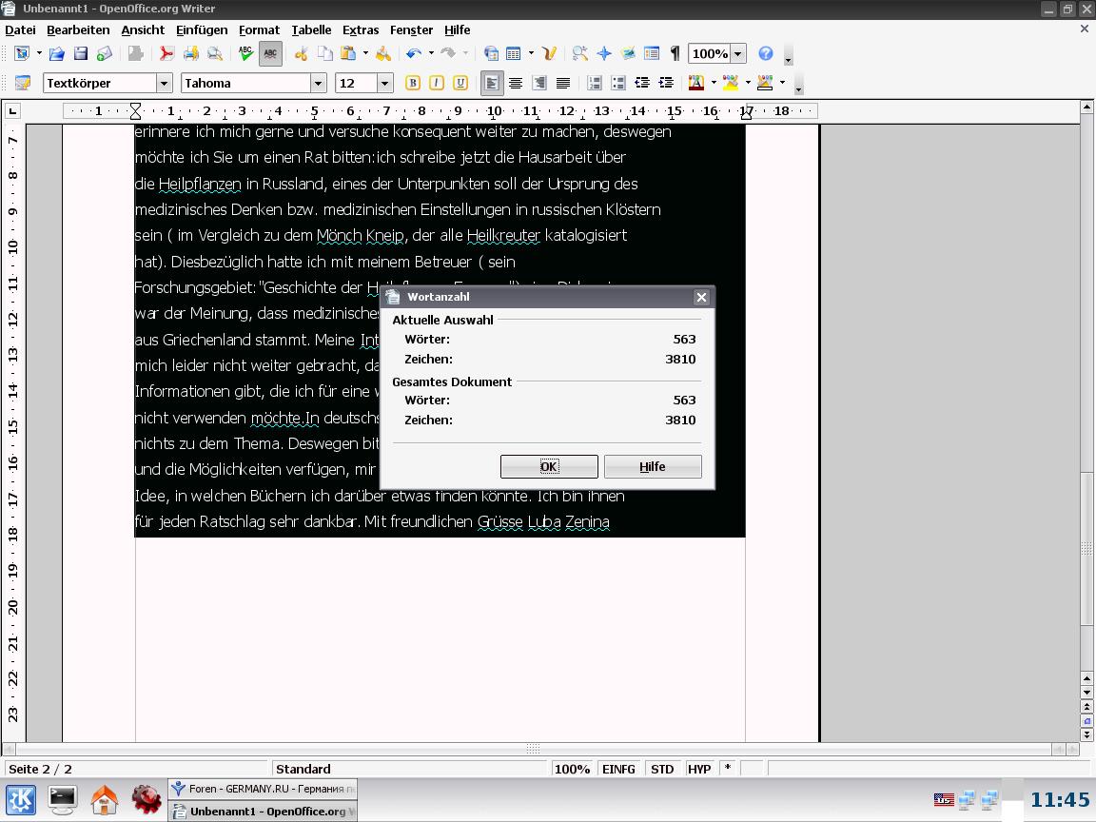Toggle Numbering list on/off
Screen dimensions: 1096x822
pos(594,83)
